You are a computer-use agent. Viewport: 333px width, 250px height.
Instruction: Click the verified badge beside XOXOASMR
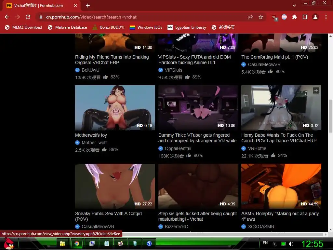point(244,227)
